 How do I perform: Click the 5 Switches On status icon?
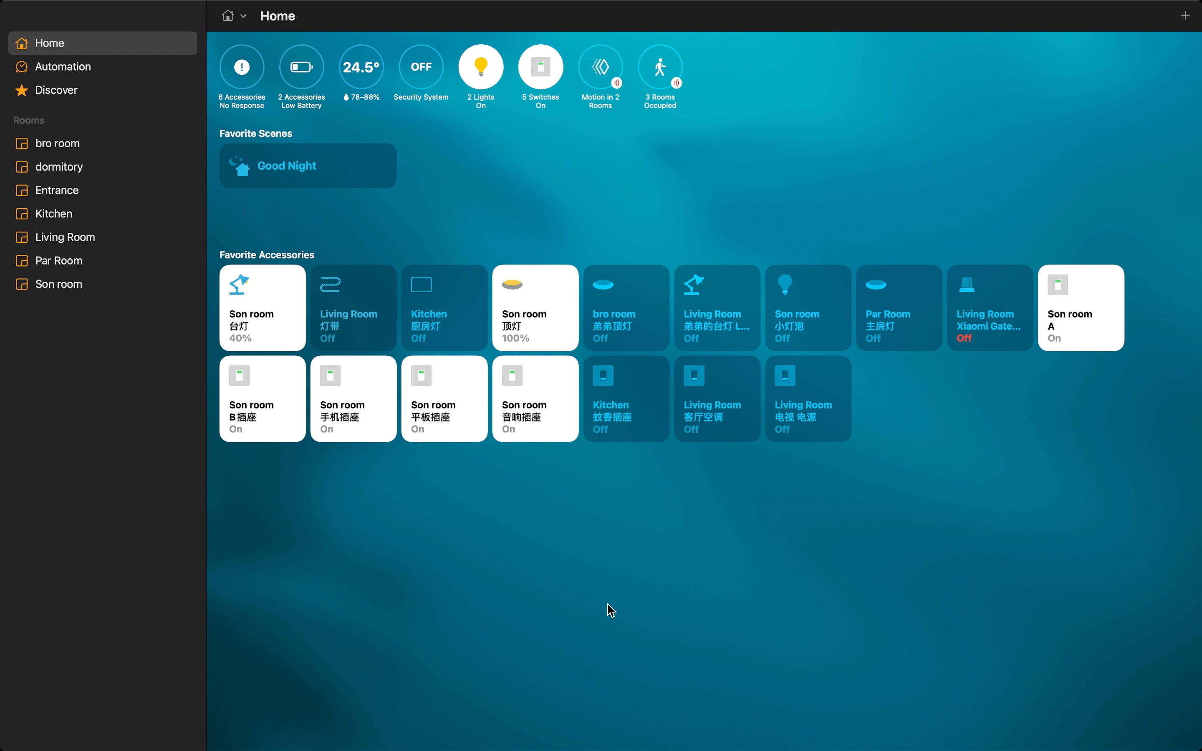coord(540,67)
